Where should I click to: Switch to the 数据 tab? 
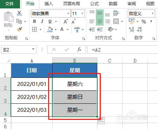(x=113, y=4)
